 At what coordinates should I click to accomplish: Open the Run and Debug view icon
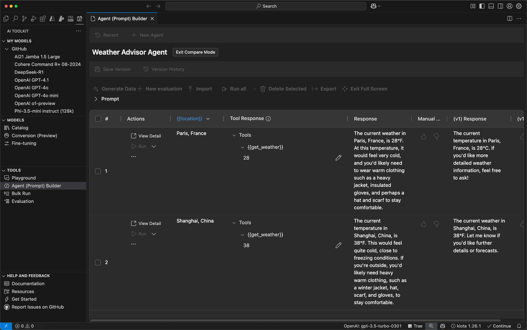tap(33, 19)
